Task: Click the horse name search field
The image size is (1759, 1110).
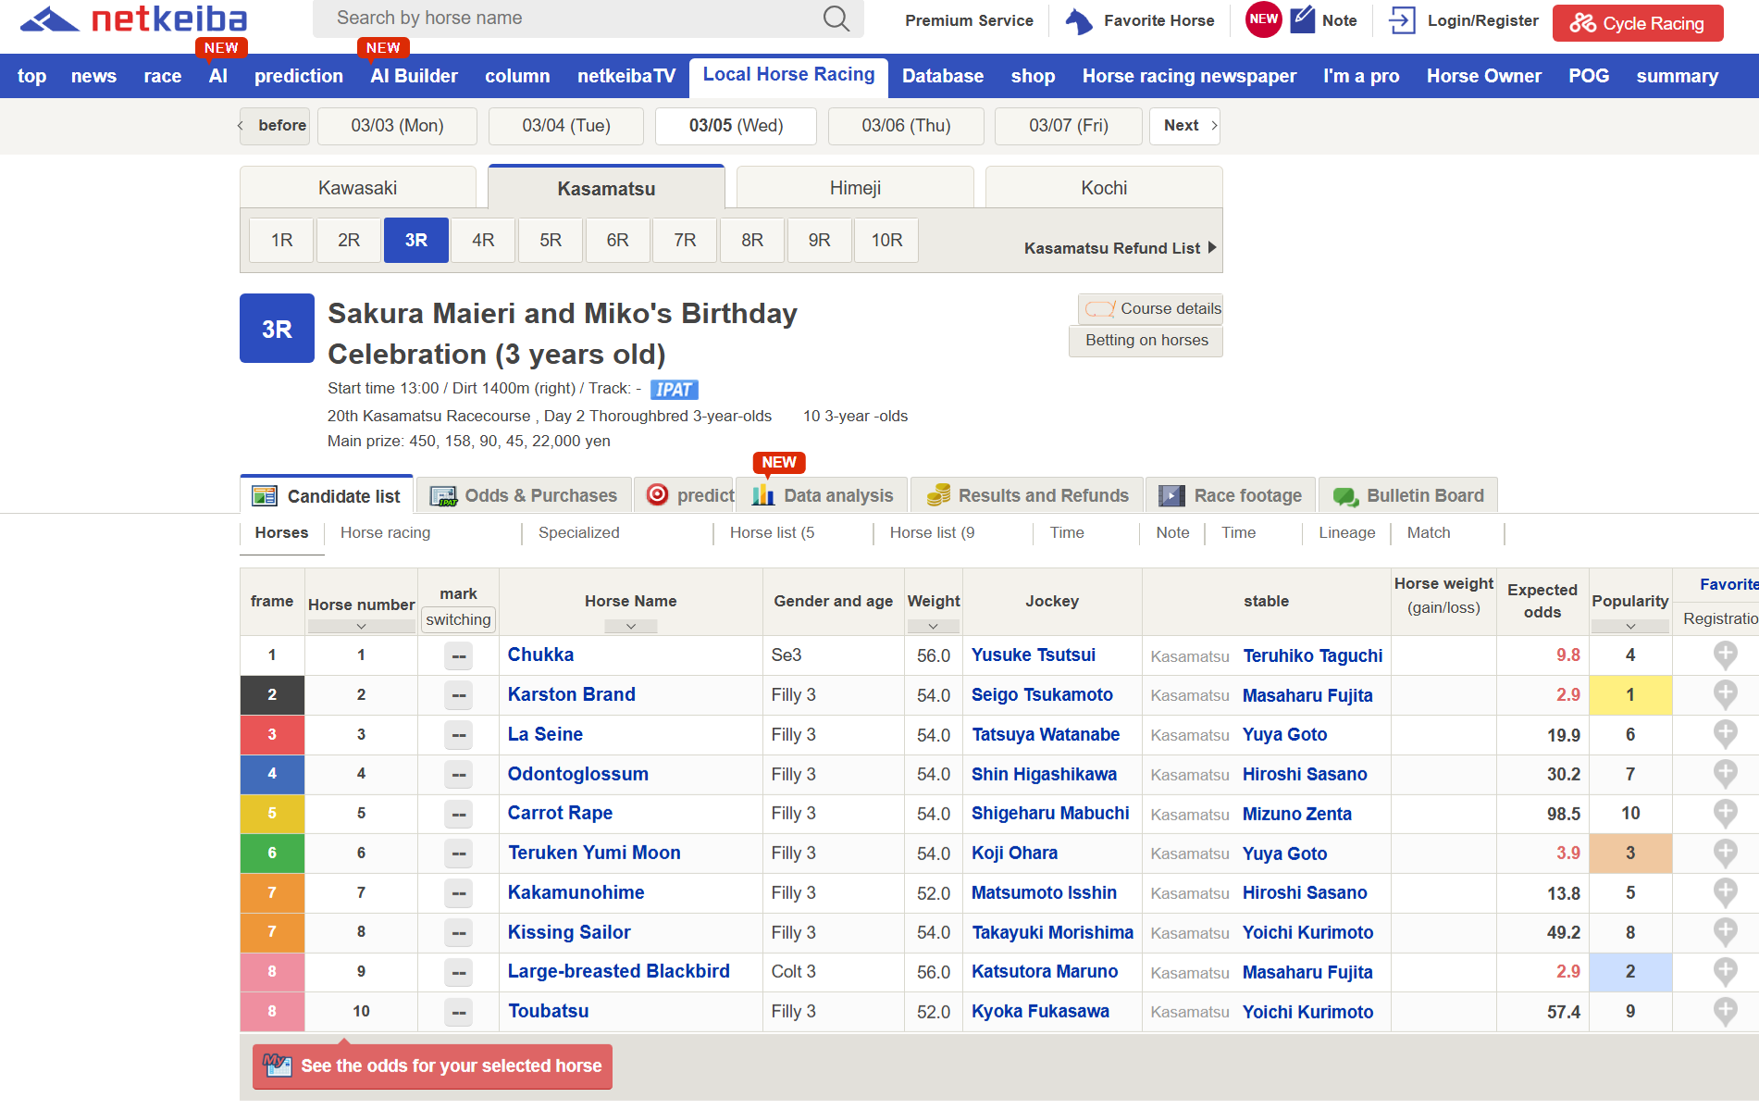Action: (574, 19)
